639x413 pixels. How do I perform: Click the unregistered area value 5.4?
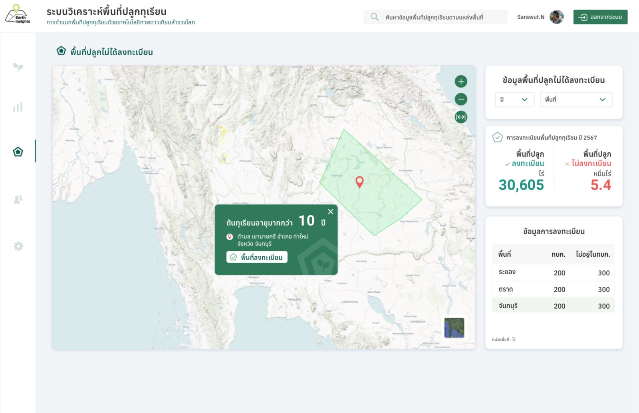pyautogui.click(x=601, y=185)
